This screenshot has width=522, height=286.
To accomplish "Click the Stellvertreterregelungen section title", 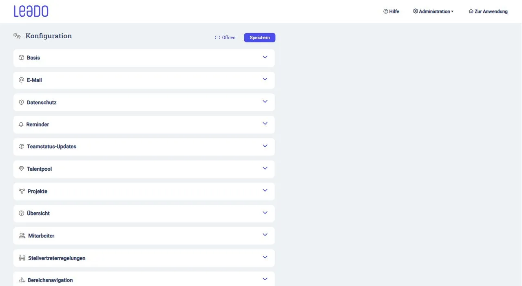I will [x=57, y=258].
